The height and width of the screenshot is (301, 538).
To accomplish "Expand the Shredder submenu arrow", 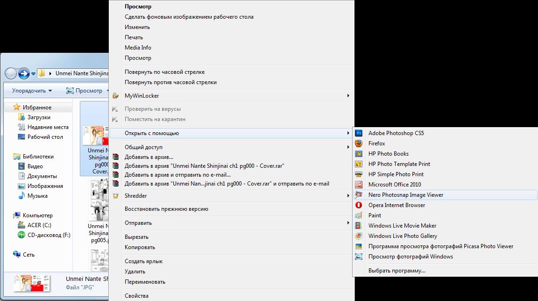I will click(x=348, y=196).
